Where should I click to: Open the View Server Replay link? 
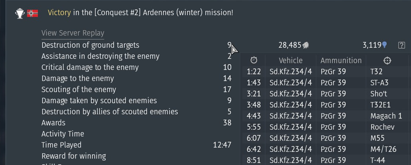point(73,33)
